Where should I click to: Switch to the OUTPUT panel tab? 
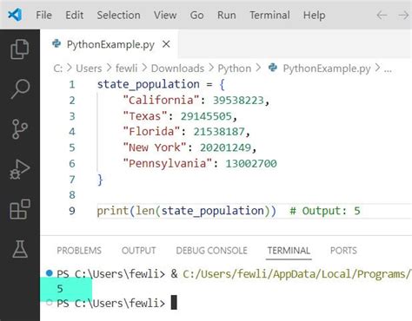tap(139, 251)
